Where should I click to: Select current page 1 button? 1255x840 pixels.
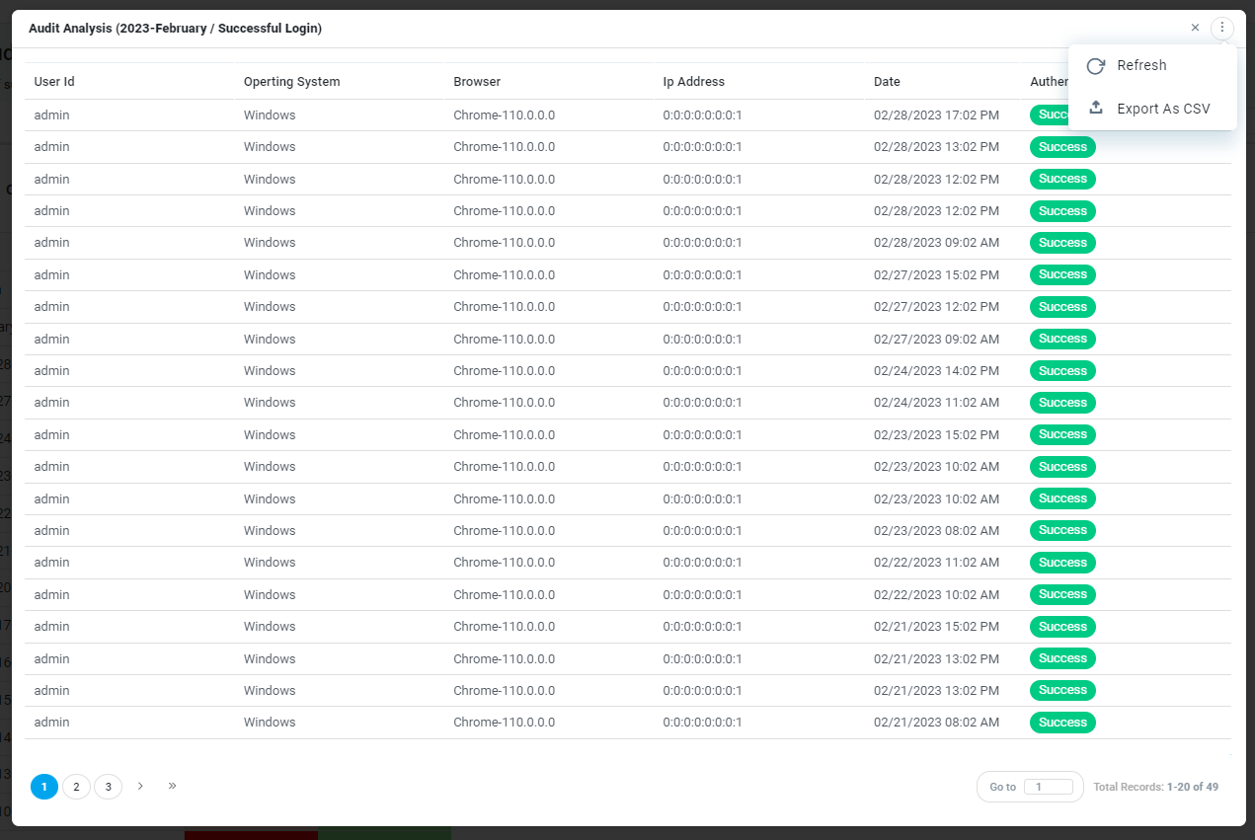(44, 787)
